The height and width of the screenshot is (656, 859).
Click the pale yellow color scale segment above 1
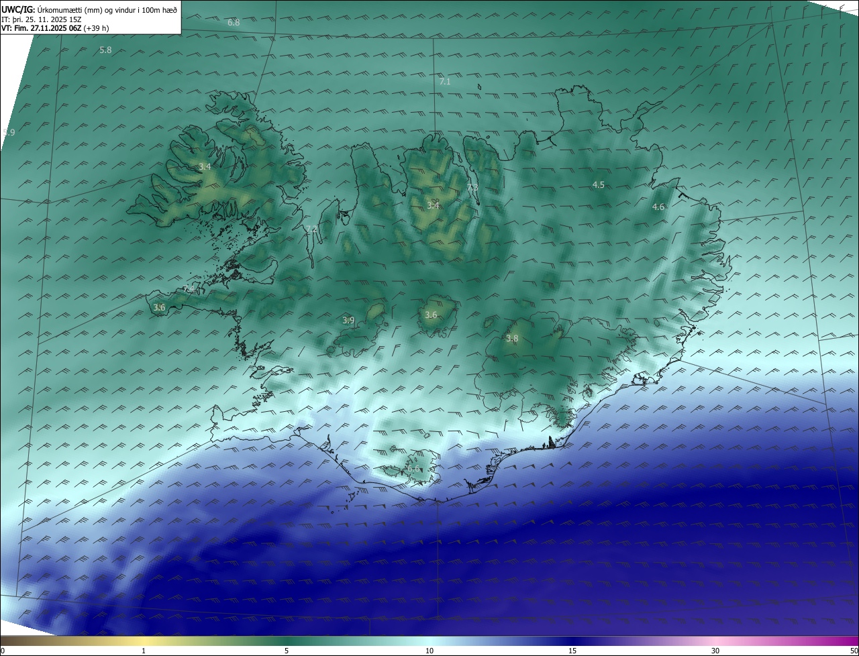coord(144,641)
